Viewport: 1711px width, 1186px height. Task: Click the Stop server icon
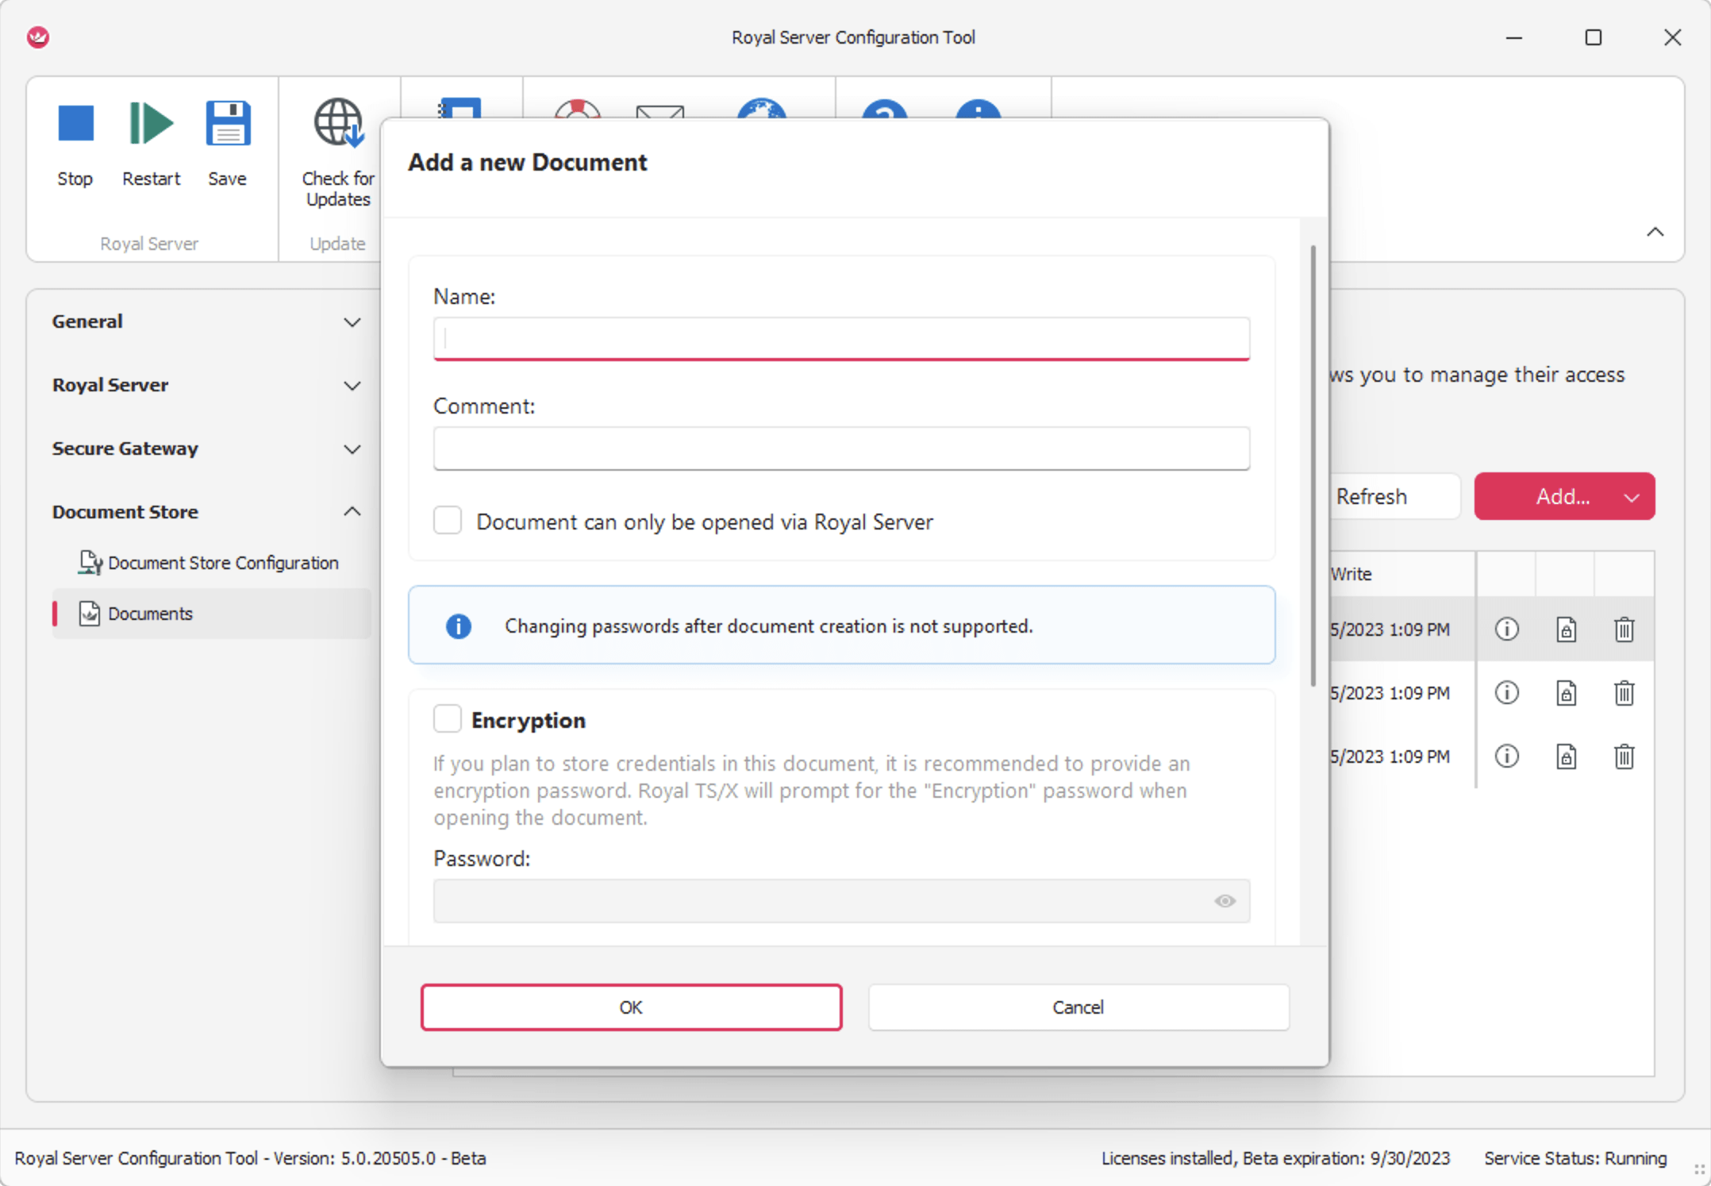click(x=75, y=124)
